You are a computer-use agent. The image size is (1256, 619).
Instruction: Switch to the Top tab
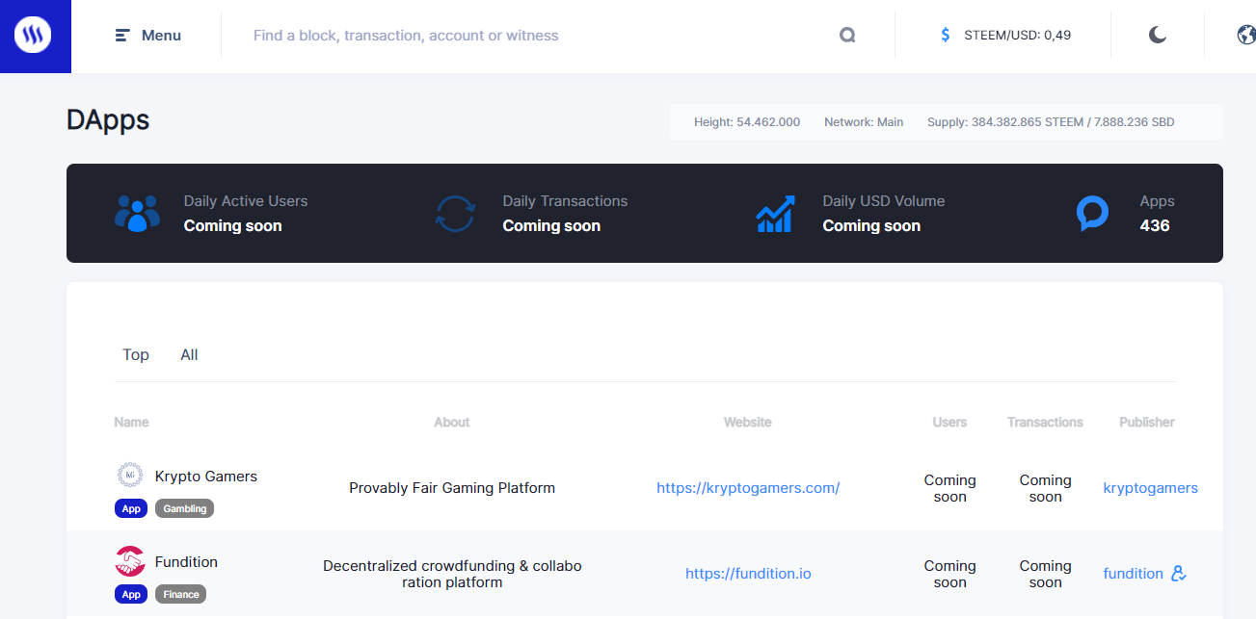pos(136,355)
